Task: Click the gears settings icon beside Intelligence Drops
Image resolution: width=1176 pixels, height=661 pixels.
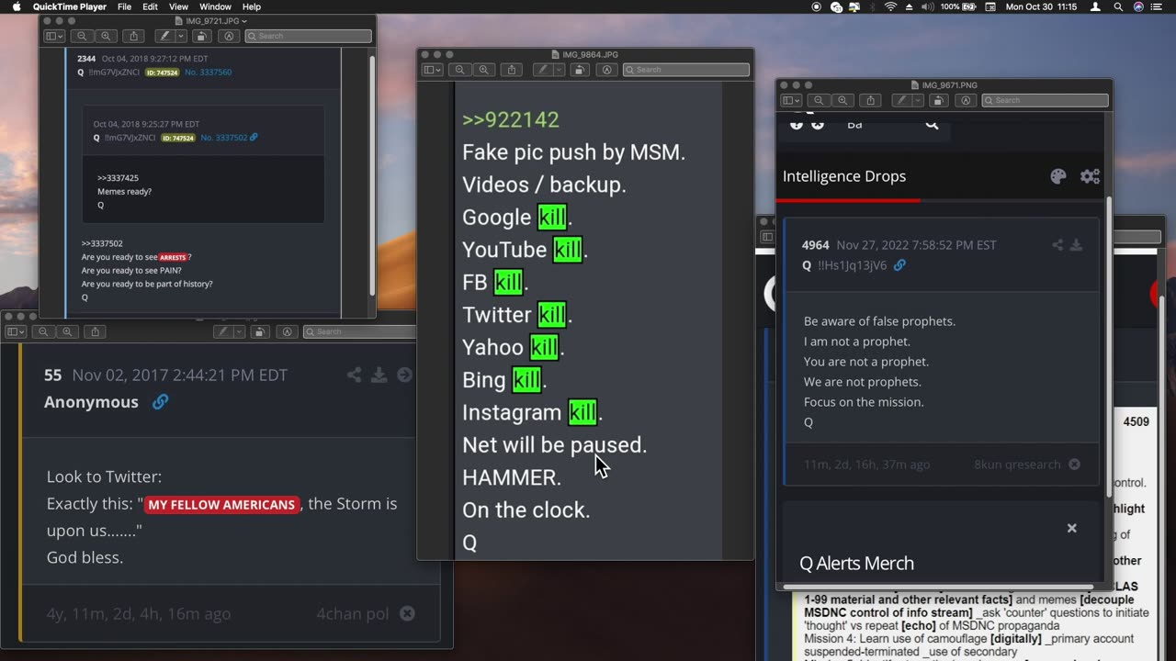Action: coord(1091,176)
